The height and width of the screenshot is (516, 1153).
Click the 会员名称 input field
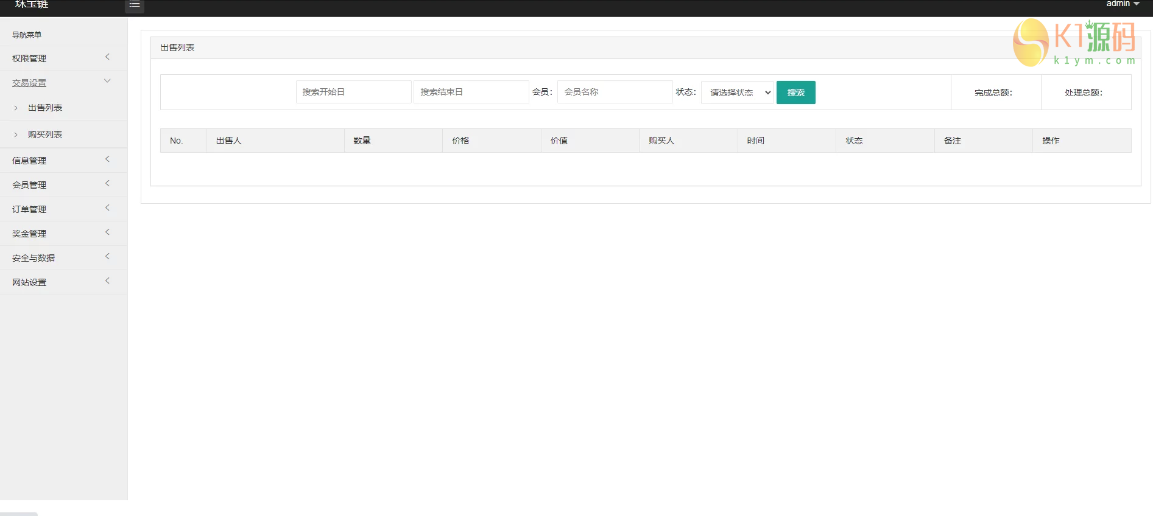pyautogui.click(x=615, y=92)
